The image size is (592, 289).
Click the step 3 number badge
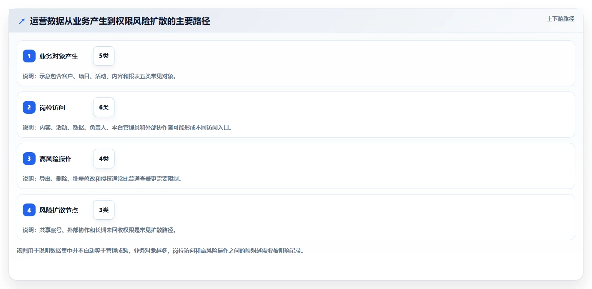[x=29, y=159]
